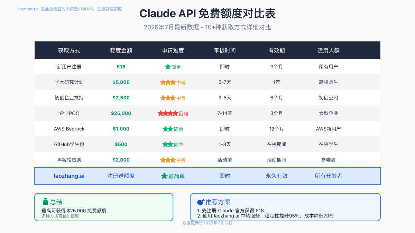
Task: Click the "7-14天" review time cell
Action: point(225,113)
